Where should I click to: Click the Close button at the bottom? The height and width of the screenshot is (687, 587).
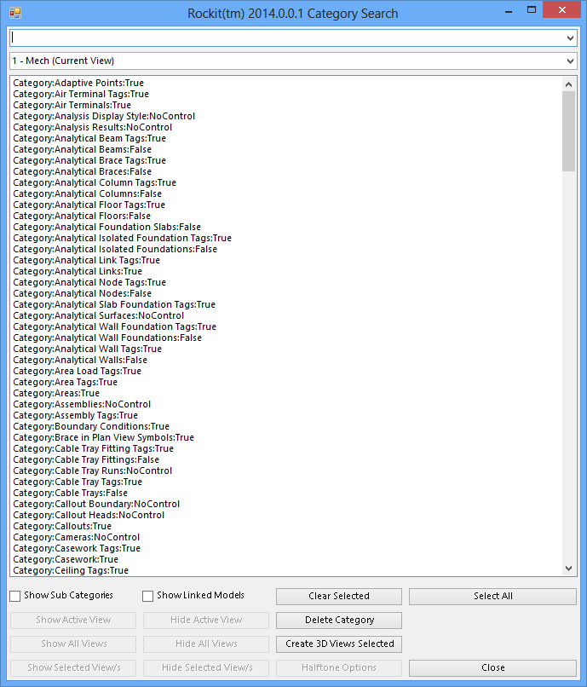point(492,667)
